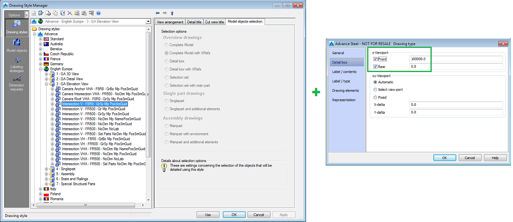
Task: Collapse the English Europe tree node
Action: point(41,69)
